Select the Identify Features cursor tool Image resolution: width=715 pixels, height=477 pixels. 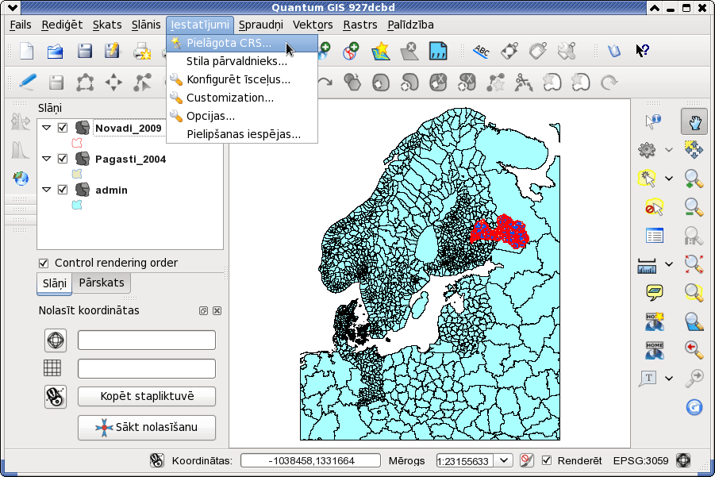pos(653,121)
